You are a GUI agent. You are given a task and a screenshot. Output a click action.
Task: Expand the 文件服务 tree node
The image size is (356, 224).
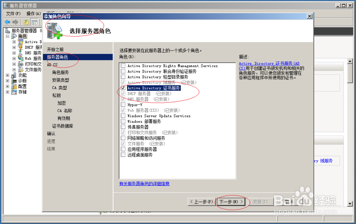14,70
